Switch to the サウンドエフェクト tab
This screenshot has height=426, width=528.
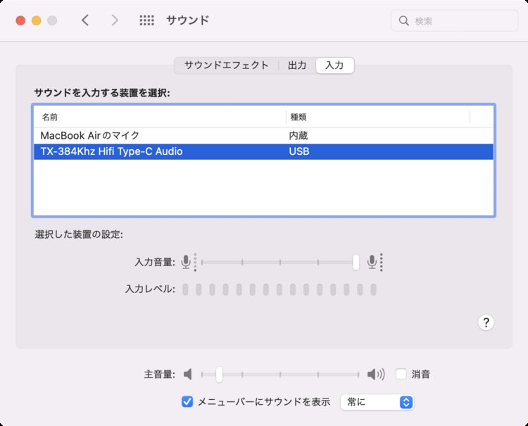coord(226,65)
